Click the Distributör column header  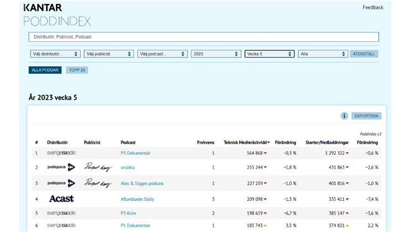58,142
